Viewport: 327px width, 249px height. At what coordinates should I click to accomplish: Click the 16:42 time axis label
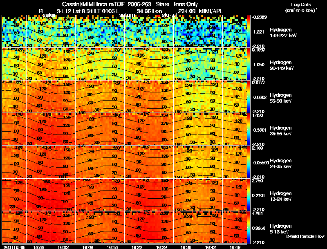point(211,247)
